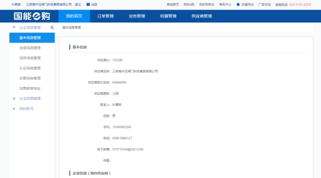Click the username 叶其森 in top bar
The image size is (321, 178).
click(16, 5)
